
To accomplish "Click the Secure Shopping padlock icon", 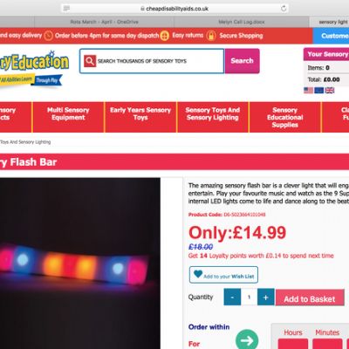I will (211, 36).
